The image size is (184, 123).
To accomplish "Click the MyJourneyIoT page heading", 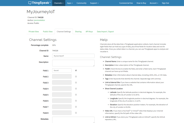I will (41, 12).
